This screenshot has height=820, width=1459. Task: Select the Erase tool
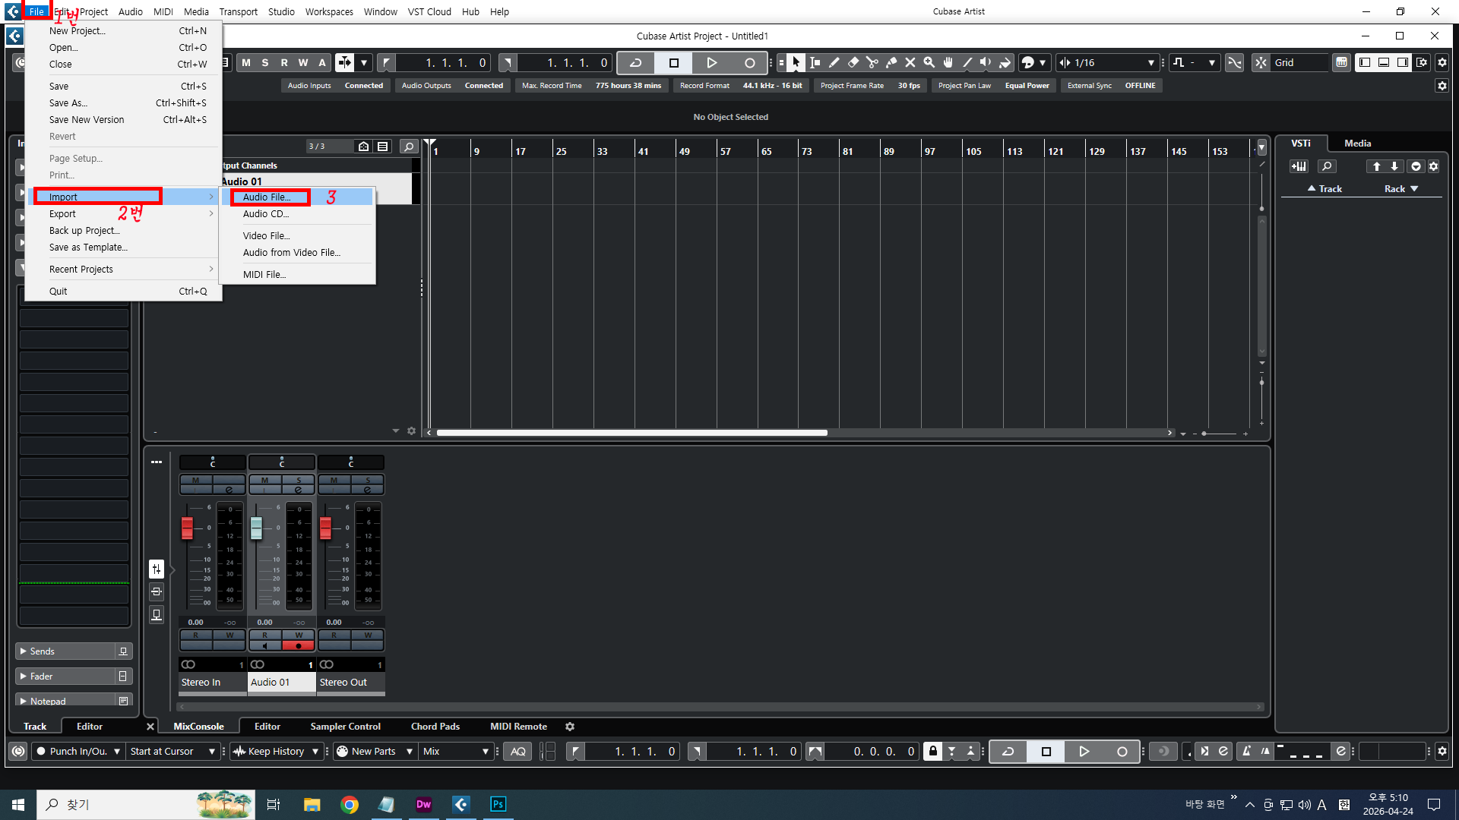pyautogui.click(x=853, y=62)
